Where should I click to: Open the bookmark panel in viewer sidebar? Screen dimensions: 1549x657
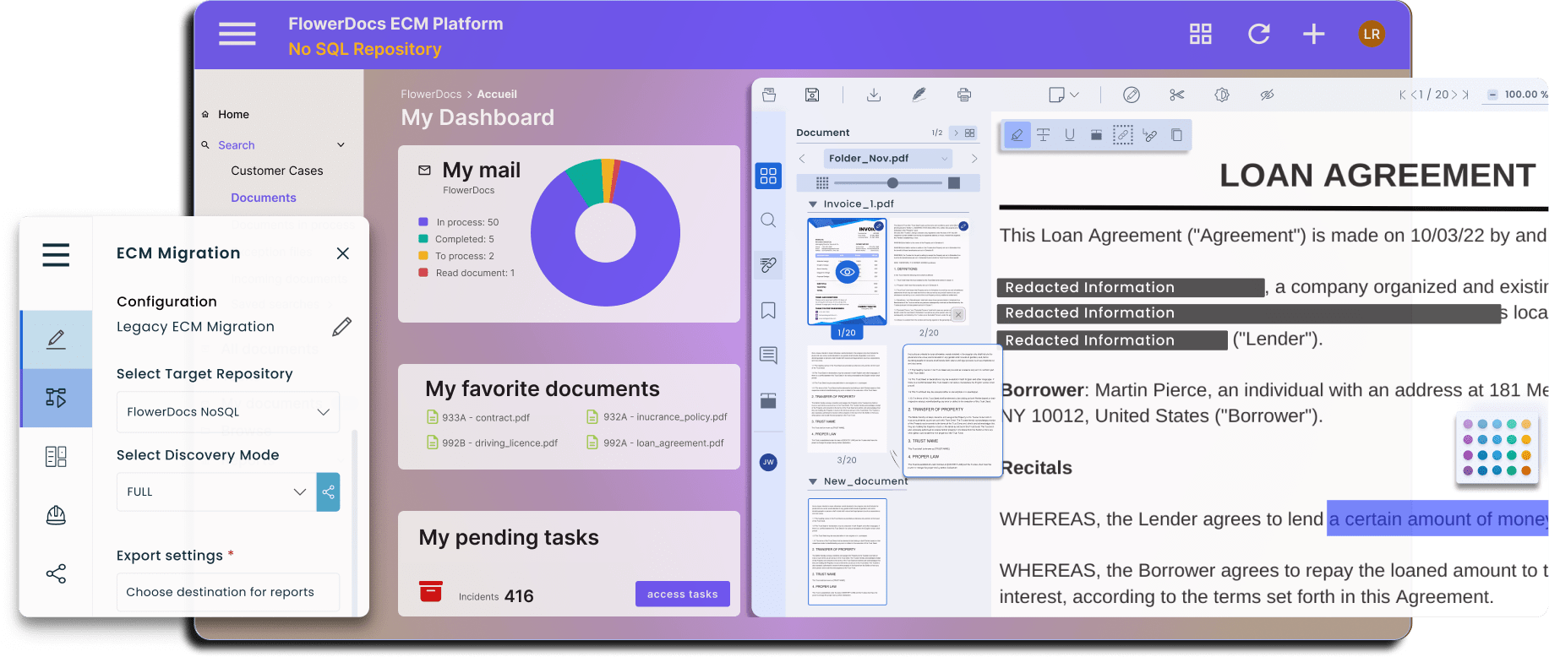pyautogui.click(x=768, y=311)
